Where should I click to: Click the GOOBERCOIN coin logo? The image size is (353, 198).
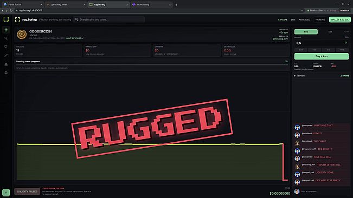tap(22, 35)
